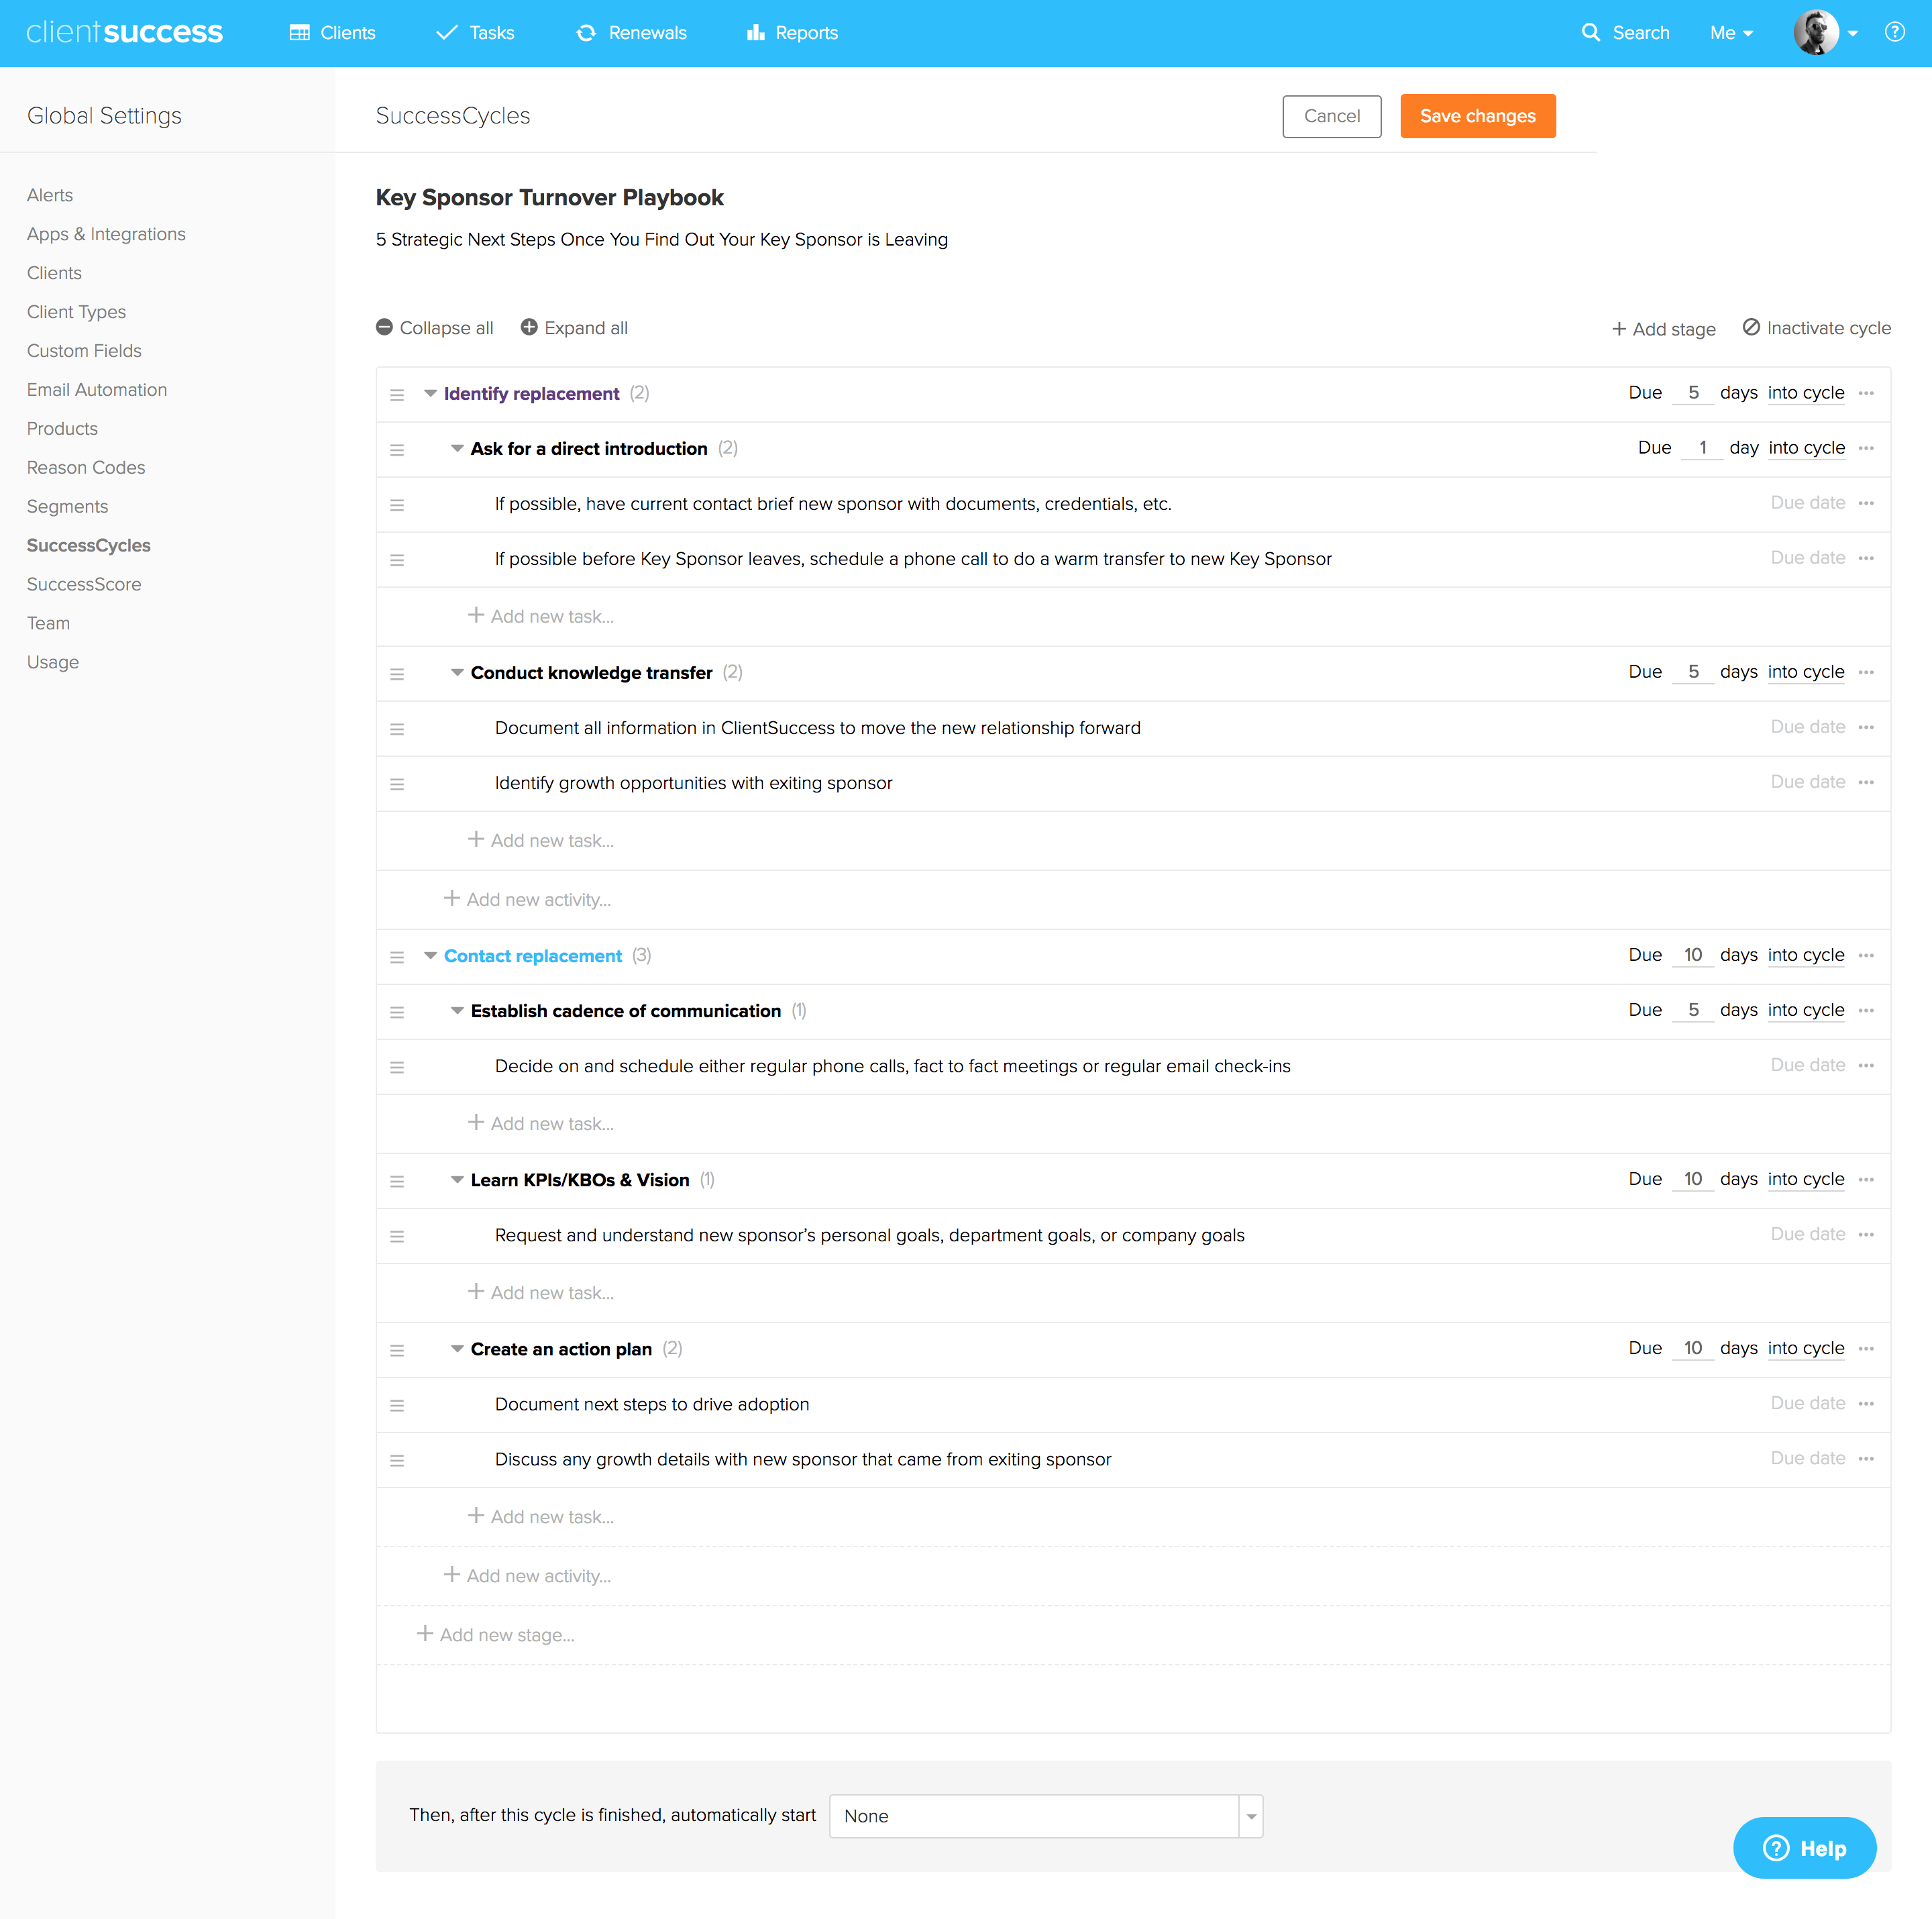1932x1919 pixels.
Task: Click drag handle for Contact replacement stage
Action: click(397, 956)
